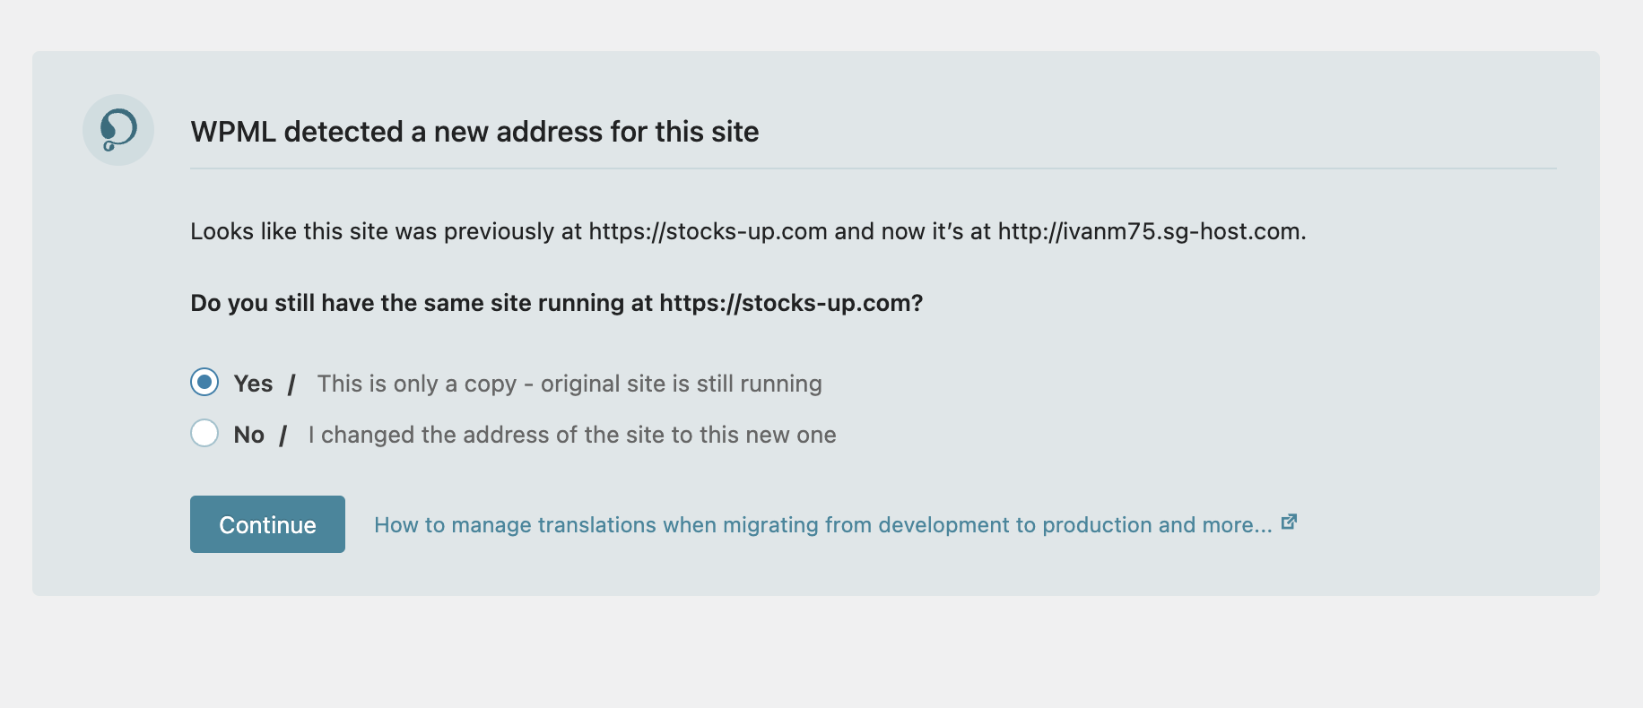1643x708 pixels.
Task: Open the migrating translations help link
Action: (x=823, y=524)
